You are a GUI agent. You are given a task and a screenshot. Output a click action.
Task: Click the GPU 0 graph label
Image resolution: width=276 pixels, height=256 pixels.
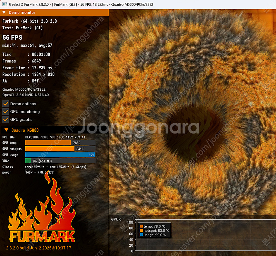[x=116, y=219]
